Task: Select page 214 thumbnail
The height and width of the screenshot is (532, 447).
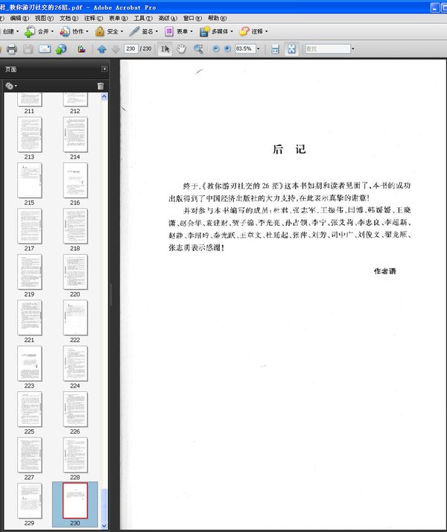Action: point(75,135)
